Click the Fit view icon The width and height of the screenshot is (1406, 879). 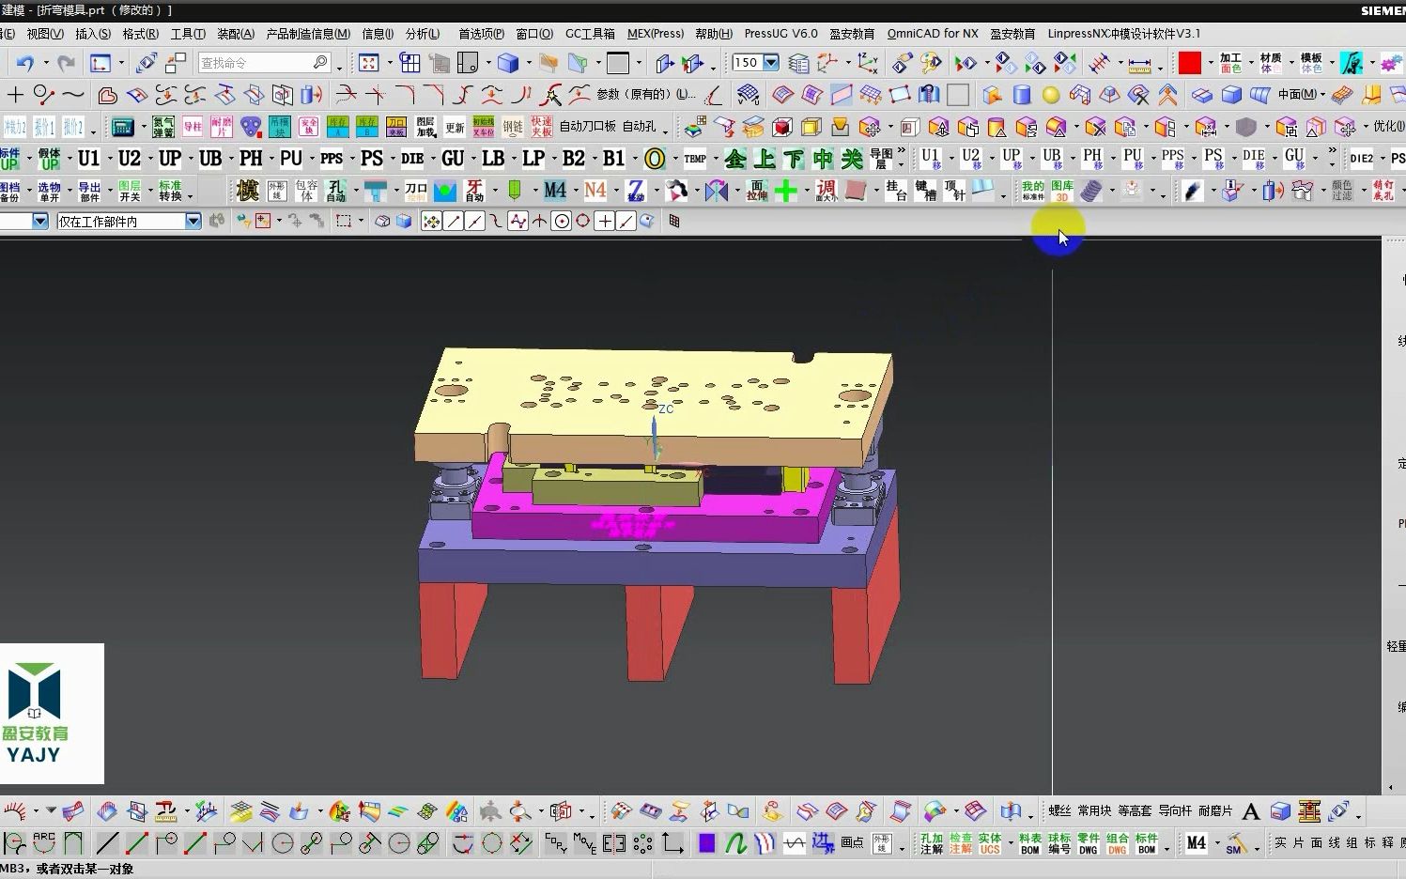click(x=369, y=63)
